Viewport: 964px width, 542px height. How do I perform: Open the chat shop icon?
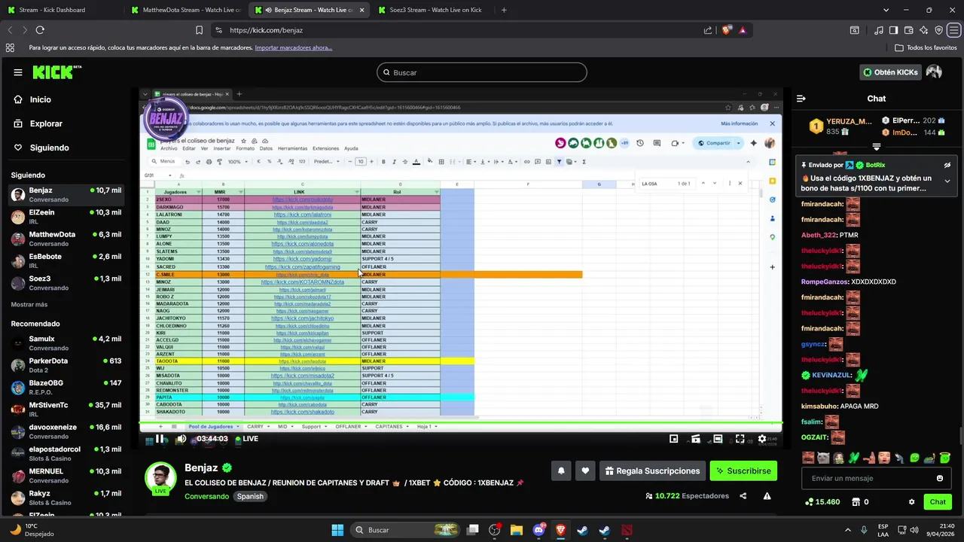[x=856, y=502]
